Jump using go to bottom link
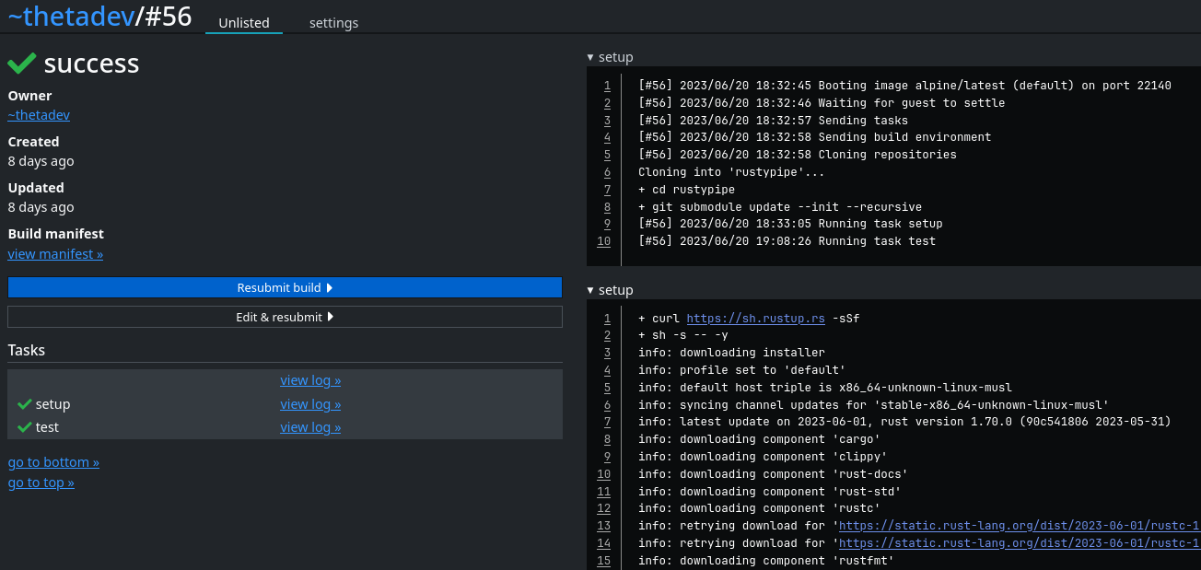 coord(53,462)
